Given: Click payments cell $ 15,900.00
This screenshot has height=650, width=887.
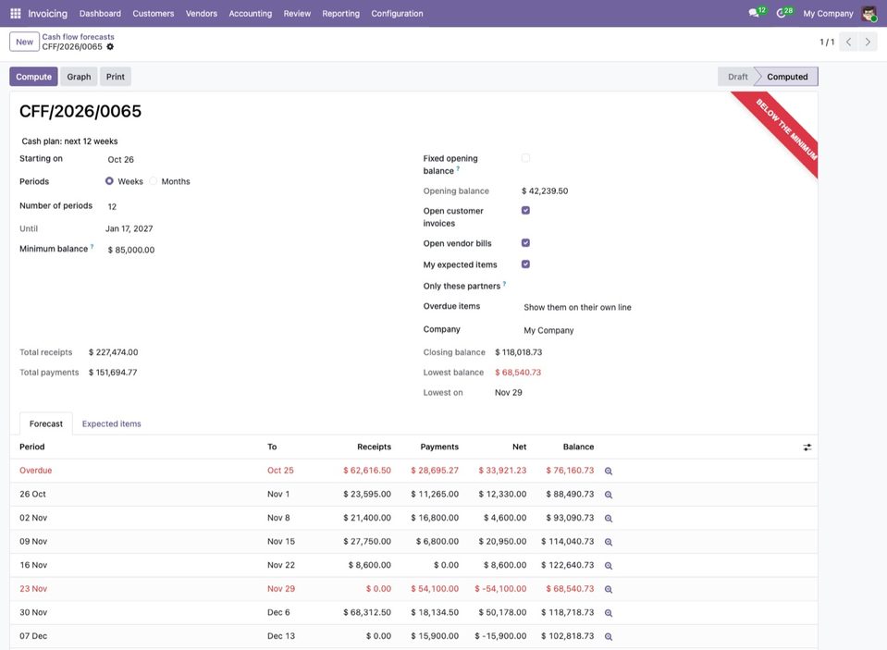Looking at the screenshot, I should pos(435,636).
